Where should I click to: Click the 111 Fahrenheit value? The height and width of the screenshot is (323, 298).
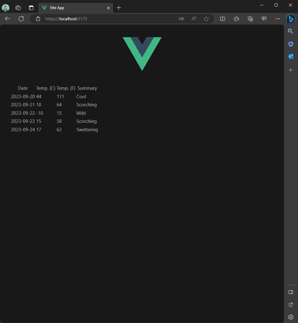click(x=60, y=97)
